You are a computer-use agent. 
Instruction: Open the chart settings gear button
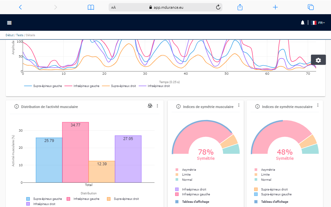318,60
